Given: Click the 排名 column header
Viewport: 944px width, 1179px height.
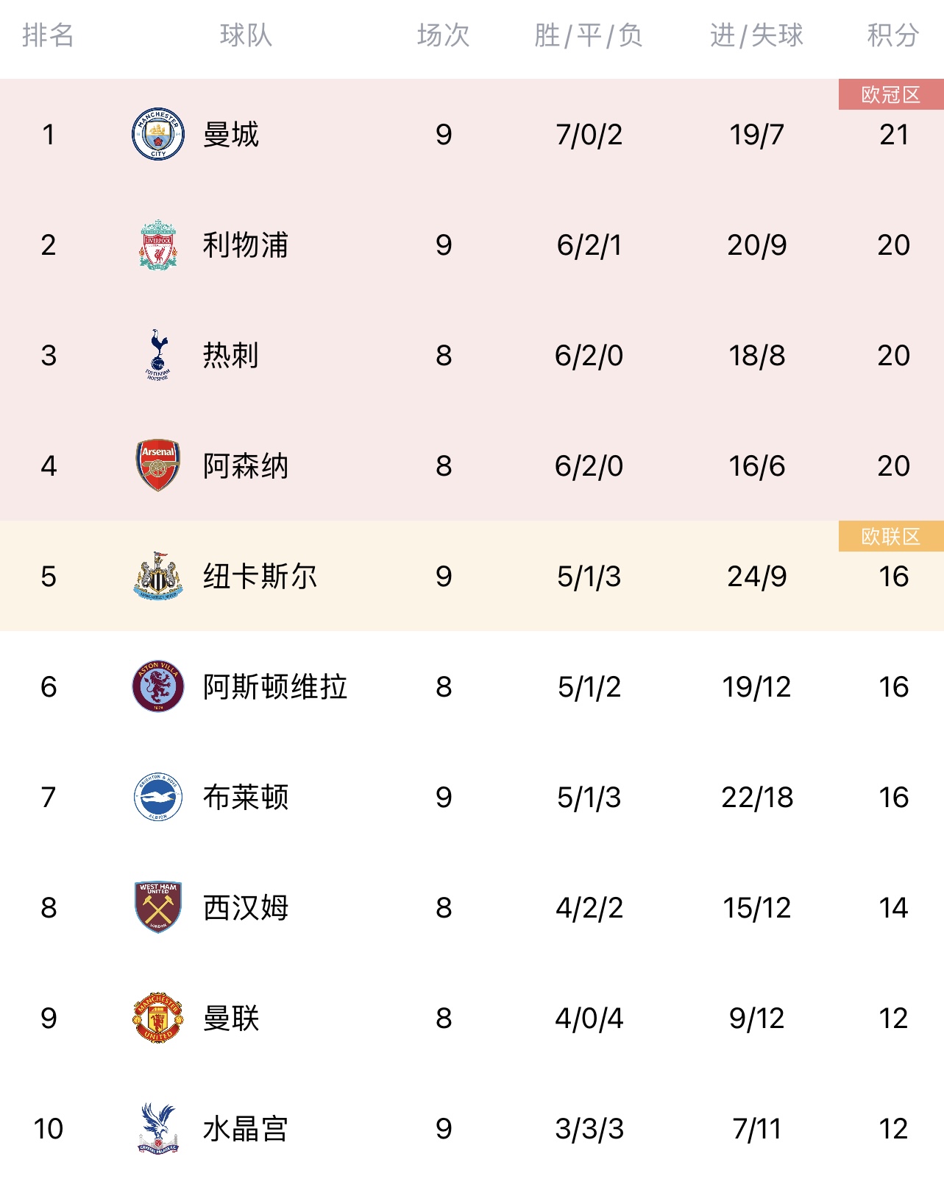Looking at the screenshot, I should [48, 35].
